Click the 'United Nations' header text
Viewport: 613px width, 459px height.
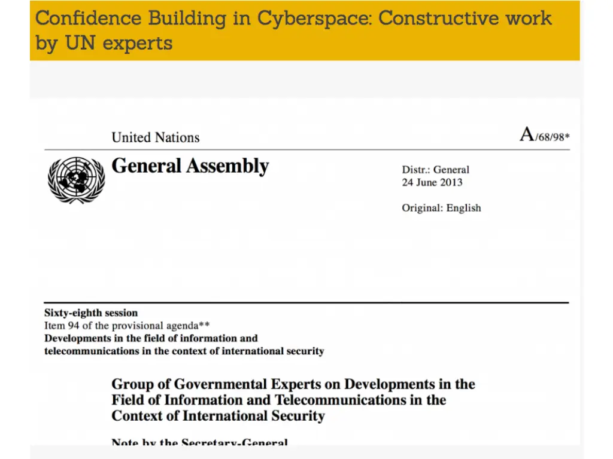tap(155, 137)
